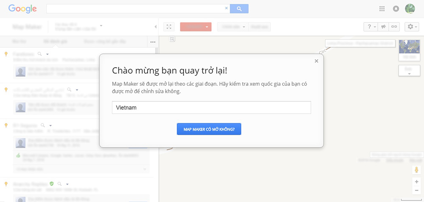Expand reviews with double chevron icon
The height and width of the screenshot is (202, 424).
(x=145, y=169)
